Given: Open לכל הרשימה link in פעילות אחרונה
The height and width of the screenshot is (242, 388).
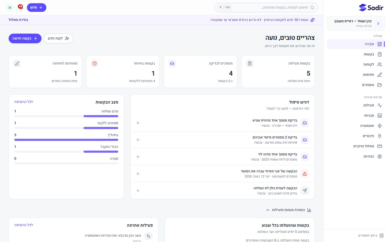Looking at the screenshot, I should [x=24, y=225].
